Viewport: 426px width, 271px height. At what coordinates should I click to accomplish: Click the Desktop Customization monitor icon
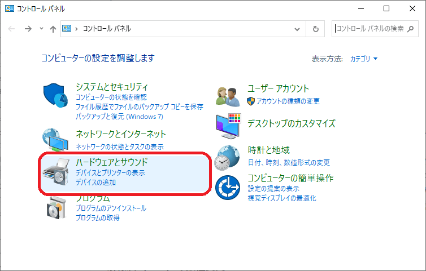click(229, 125)
